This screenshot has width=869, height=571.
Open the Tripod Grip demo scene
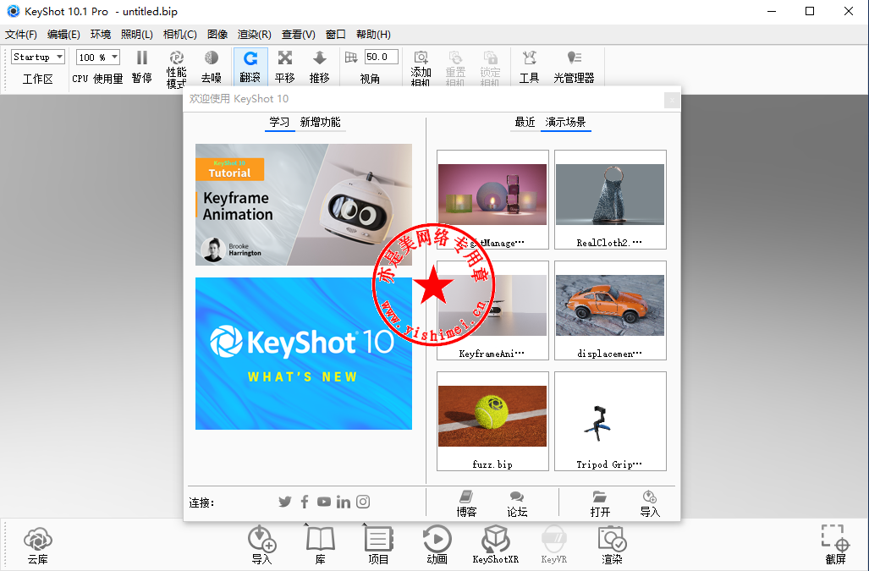[x=610, y=421]
